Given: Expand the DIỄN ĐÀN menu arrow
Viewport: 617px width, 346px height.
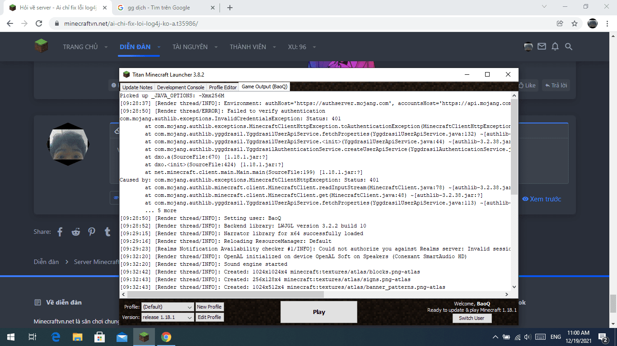Looking at the screenshot, I should tap(159, 47).
